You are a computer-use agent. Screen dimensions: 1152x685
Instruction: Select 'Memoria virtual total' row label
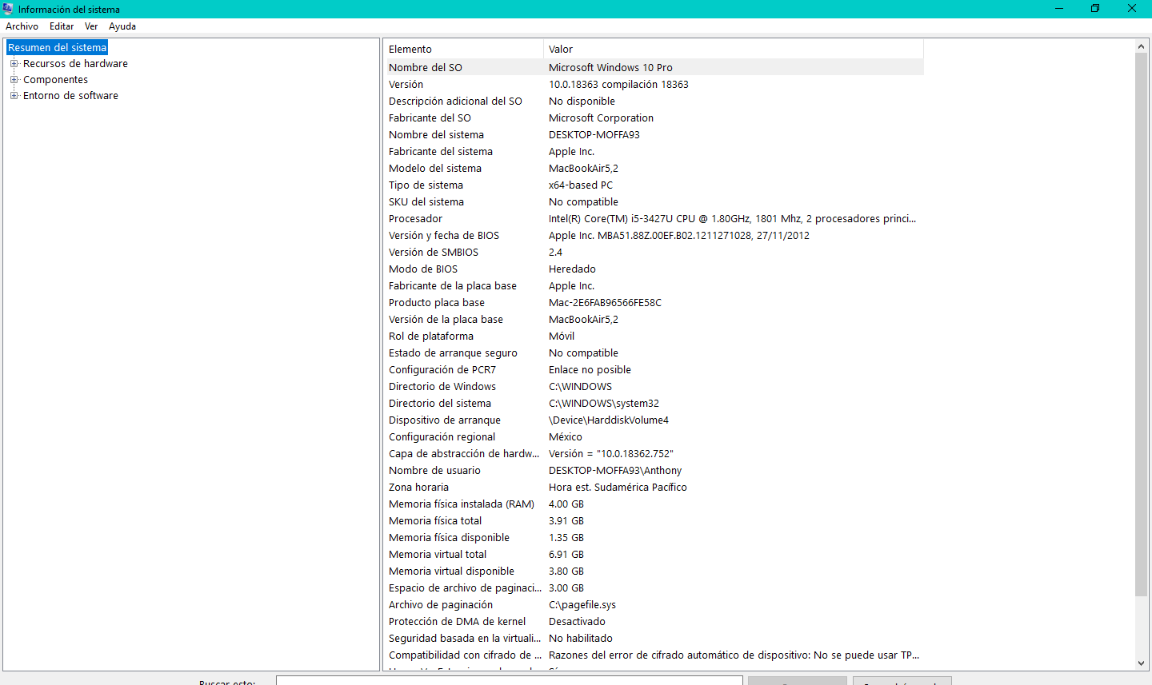(438, 555)
